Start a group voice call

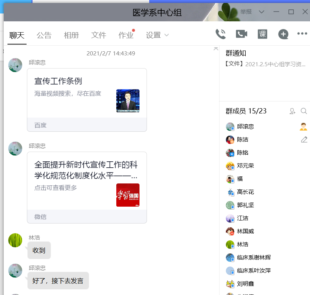(221, 34)
